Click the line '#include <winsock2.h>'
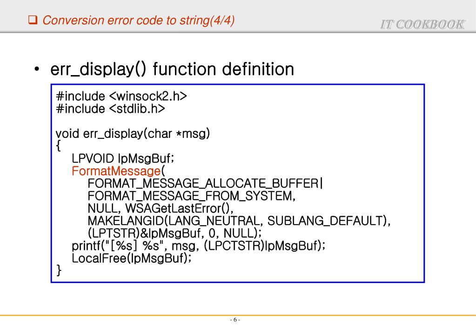 coord(121,96)
